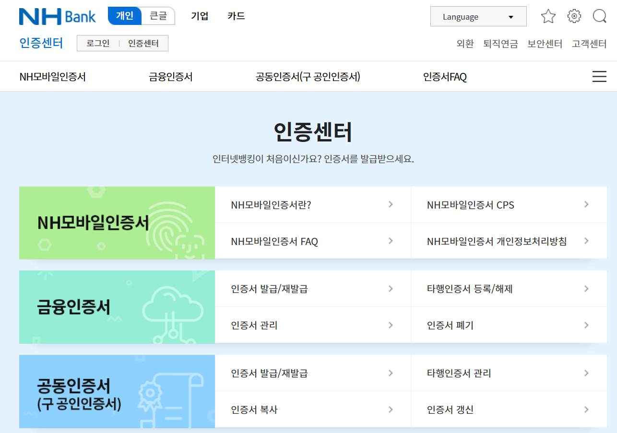Viewport: 617px width, 433px height.
Task: Open favorites via the star icon
Action: pos(548,16)
